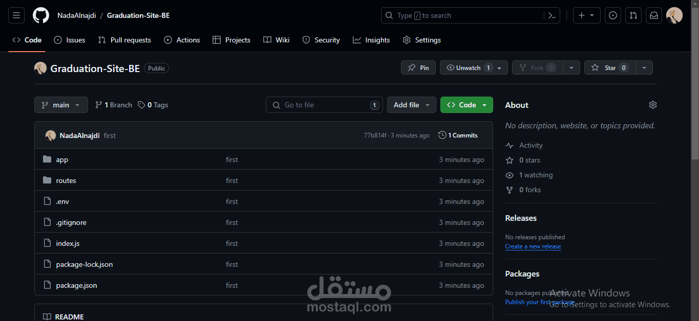Image resolution: width=699 pixels, height=321 pixels.
Task: Click Create a new release link
Action: click(533, 246)
